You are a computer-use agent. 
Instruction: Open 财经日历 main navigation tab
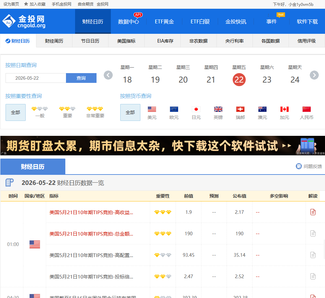click(x=93, y=21)
